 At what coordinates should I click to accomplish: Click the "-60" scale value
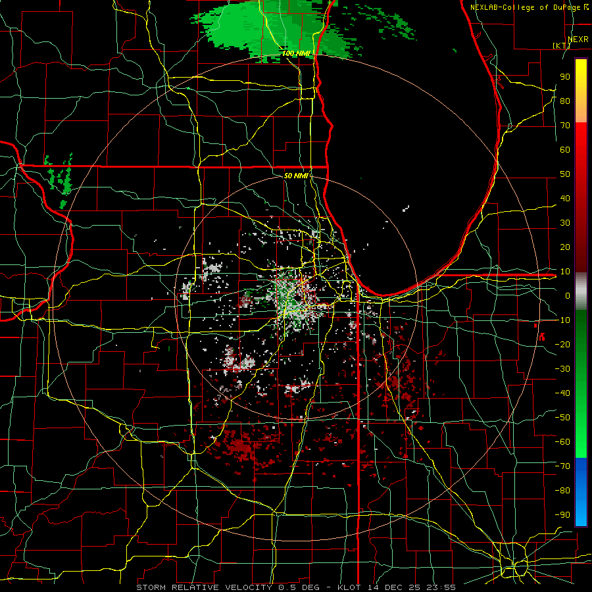562,442
